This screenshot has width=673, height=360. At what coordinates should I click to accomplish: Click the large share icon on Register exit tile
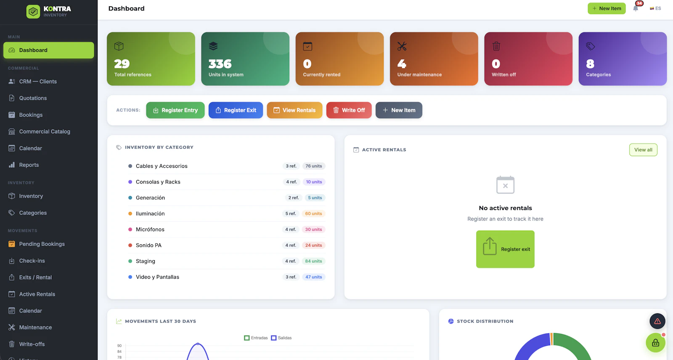490,246
